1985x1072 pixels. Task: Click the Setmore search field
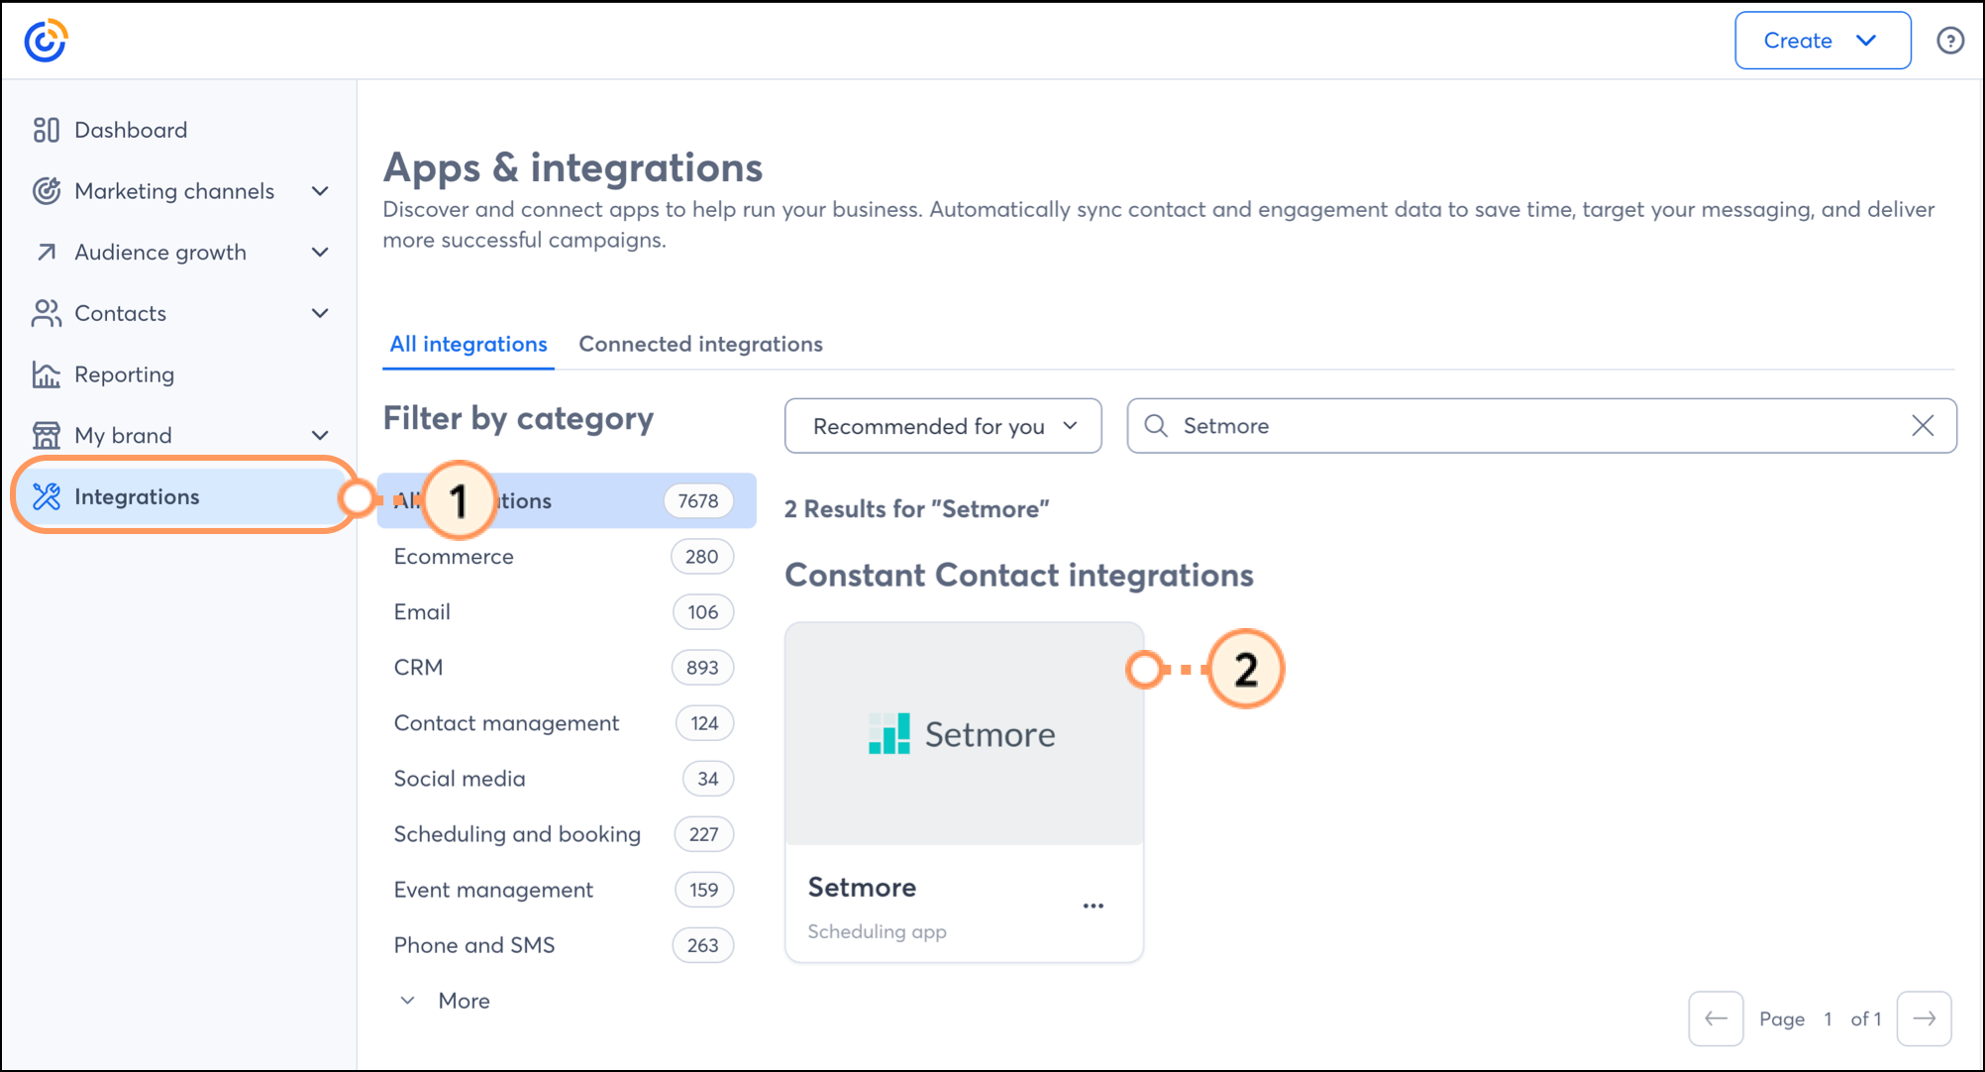point(1541,426)
